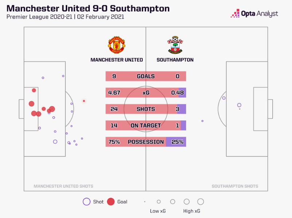Click the SOUTHAMPTON SHOTS caption
This screenshot has width=292, height=218.
click(x=235, y=186)
